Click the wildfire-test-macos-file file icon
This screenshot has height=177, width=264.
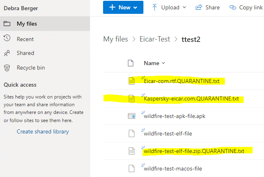(131, 168)
